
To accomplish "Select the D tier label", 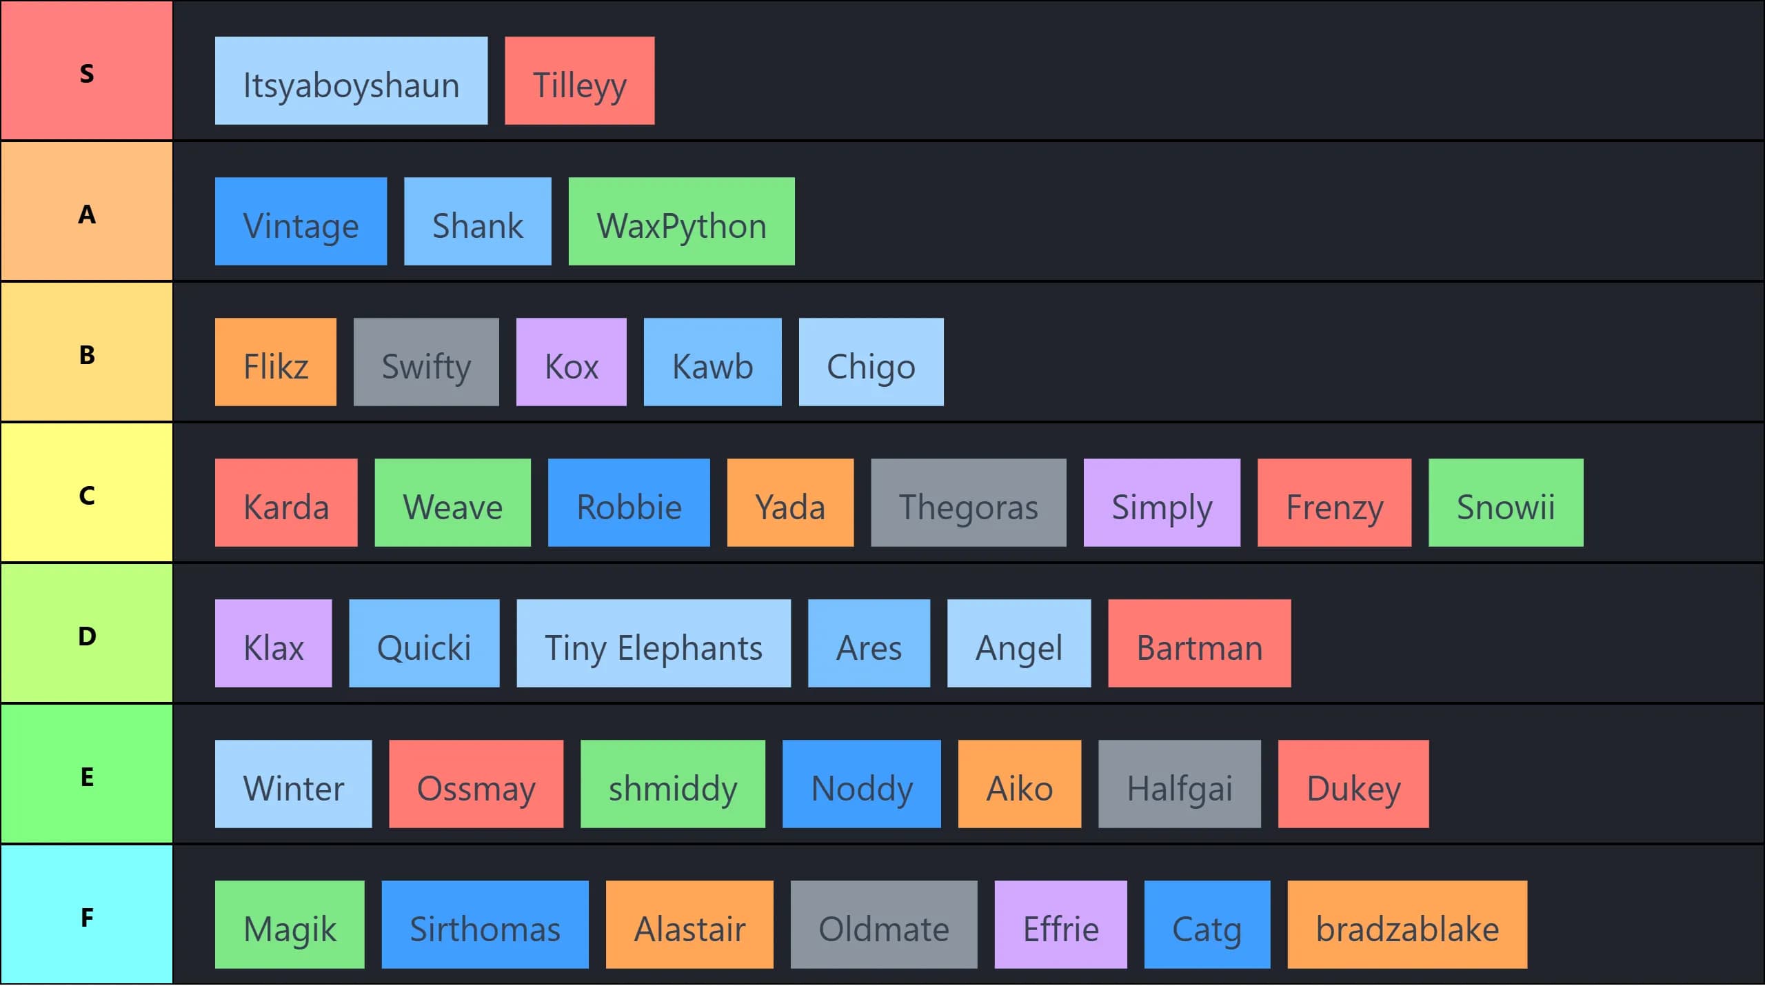I will [x=87, y=634].
